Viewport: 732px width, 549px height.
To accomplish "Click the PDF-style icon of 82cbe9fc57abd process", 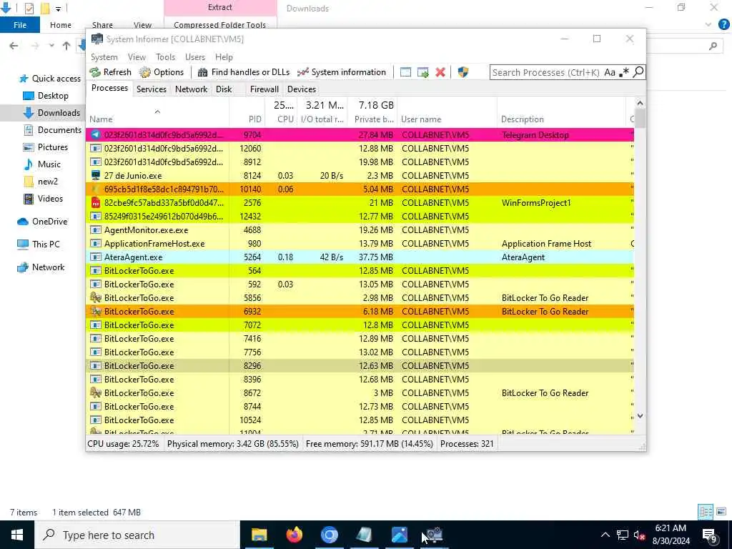I will point(96,202).
